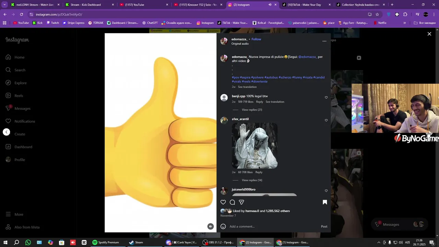Screen dimensions: 439x247
Task: View 21 replies under benji.cpp
Action: tap(252, 110)
